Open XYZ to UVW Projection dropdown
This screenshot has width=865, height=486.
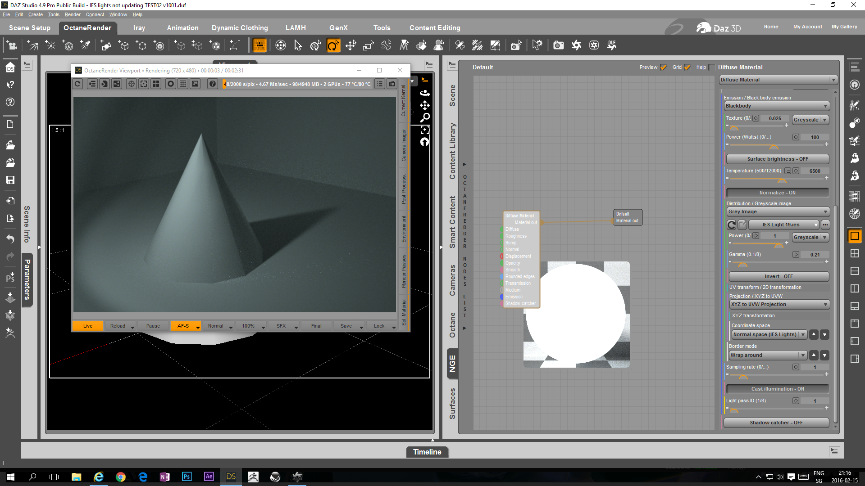click(779, 304)
